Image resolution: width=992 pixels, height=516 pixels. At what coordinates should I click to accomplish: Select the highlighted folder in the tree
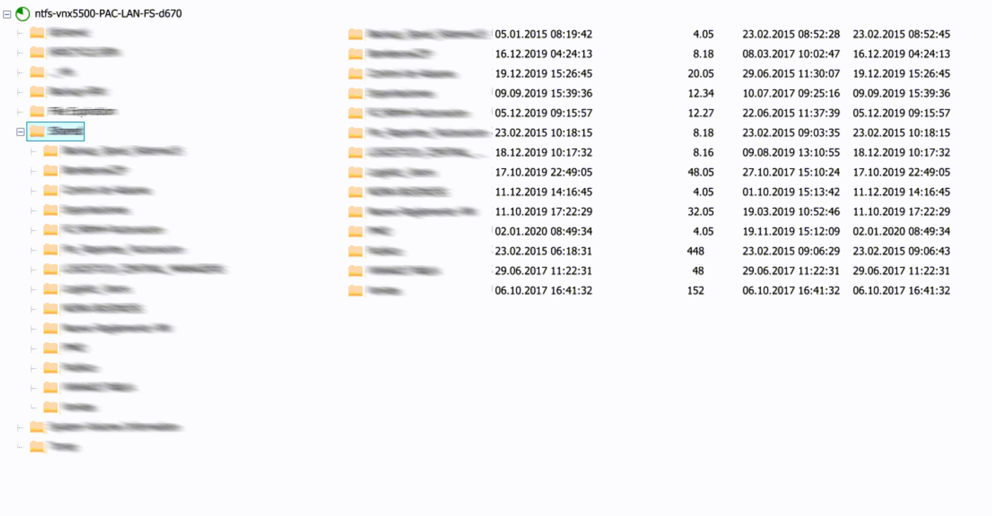click(55, 131)
